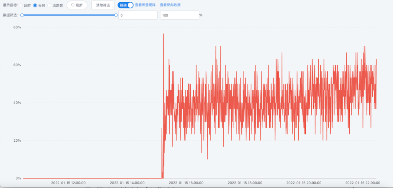Click the 80% y-axis label
The height and width of the screenshot is (188, 393).
pos(17,27)
